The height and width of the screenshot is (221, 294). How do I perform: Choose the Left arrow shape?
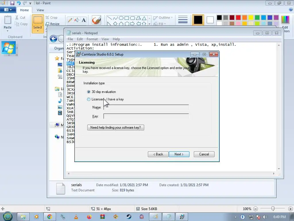(138, 24)
